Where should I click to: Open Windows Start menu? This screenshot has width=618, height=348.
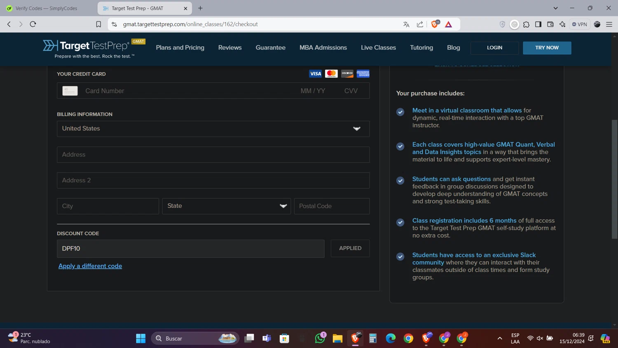point(141,339)
